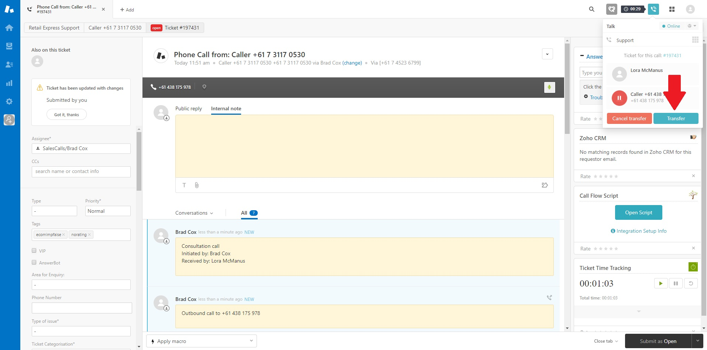The width and height of the screenshot is (707, 350).
Task: Click the CCs search input field
Action: pyautogui.click(x=81, y=171)
